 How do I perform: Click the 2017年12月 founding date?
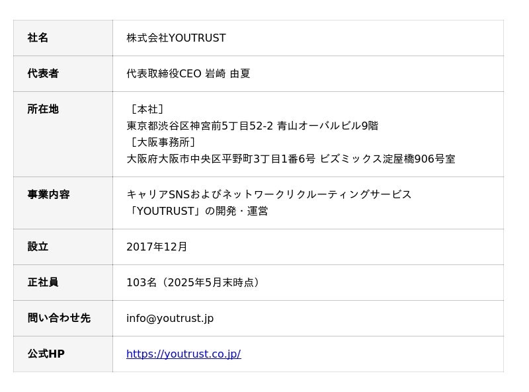point(157,247)
